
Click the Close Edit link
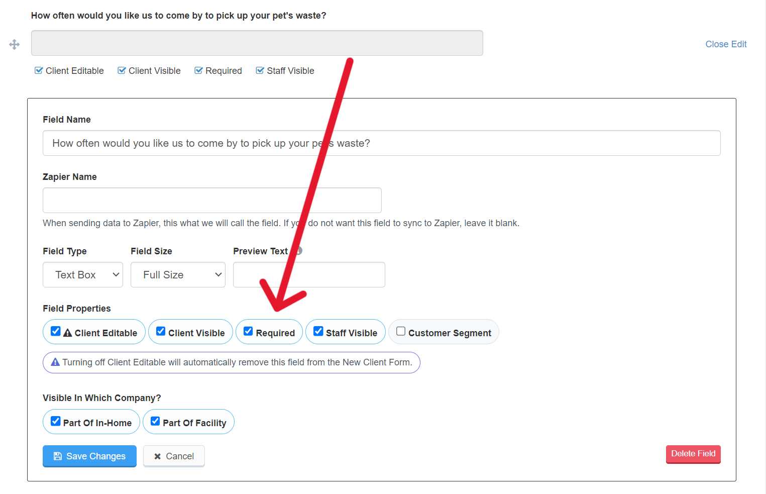[726, 44]
